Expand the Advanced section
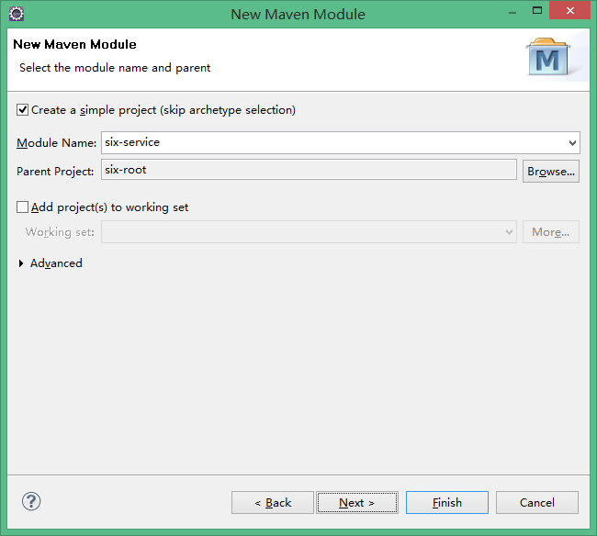Viewport: 597px width, 536px height. (x=21, y=263)
